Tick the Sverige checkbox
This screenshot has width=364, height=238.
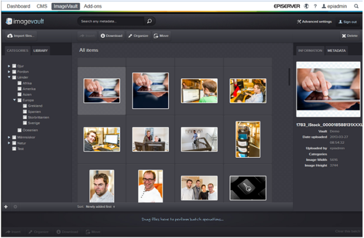tap(25, 122)
